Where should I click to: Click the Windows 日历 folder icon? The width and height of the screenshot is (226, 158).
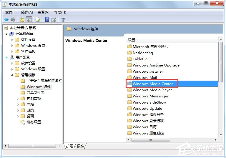pos(129,127)
